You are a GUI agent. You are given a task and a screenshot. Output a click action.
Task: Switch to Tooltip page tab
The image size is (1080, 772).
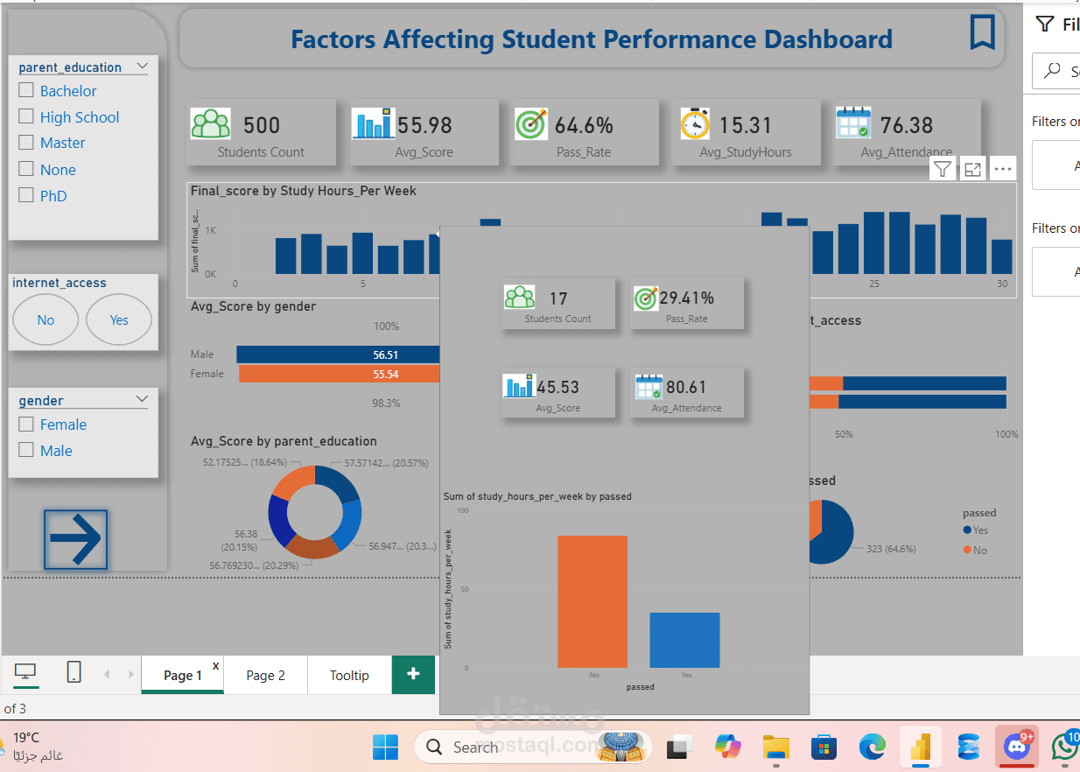[x=349, y=675]
